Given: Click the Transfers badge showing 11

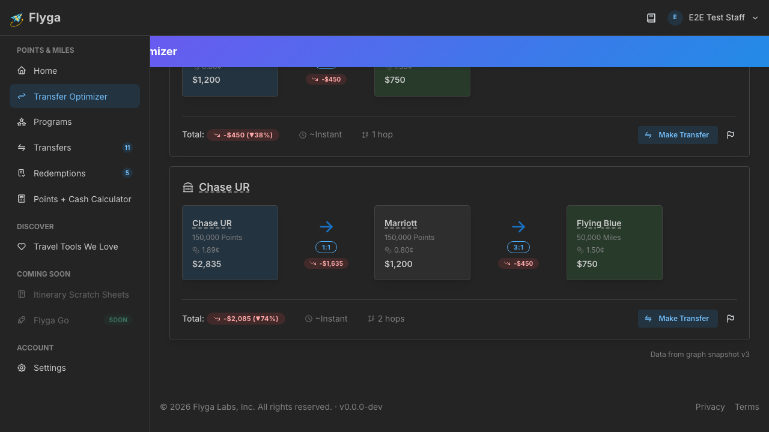Looking at the screenshot, I should [127, 148].
